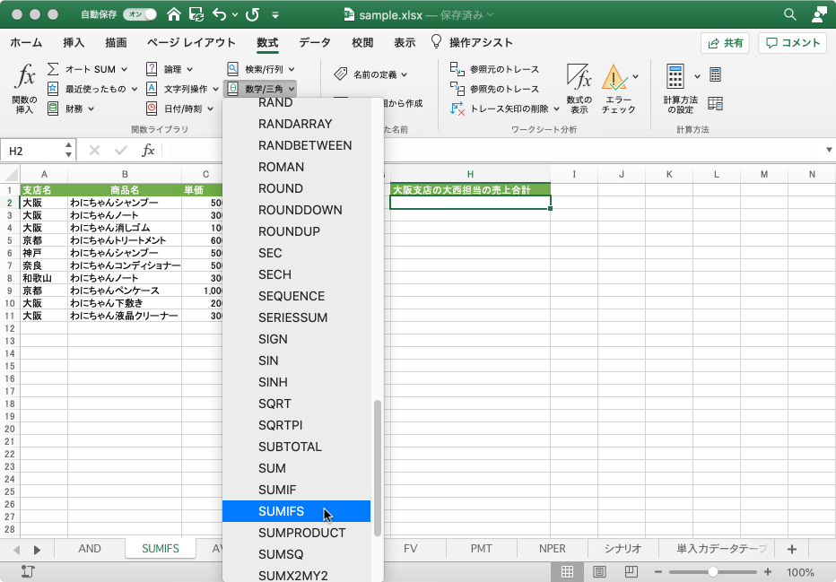Click the undo arrow icon
836x582 pixels.
pyautogui.click(x=219, y=14)
